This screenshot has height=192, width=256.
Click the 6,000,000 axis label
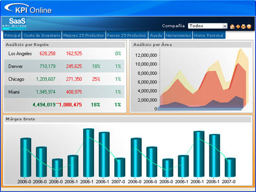(x=147, y=82)
